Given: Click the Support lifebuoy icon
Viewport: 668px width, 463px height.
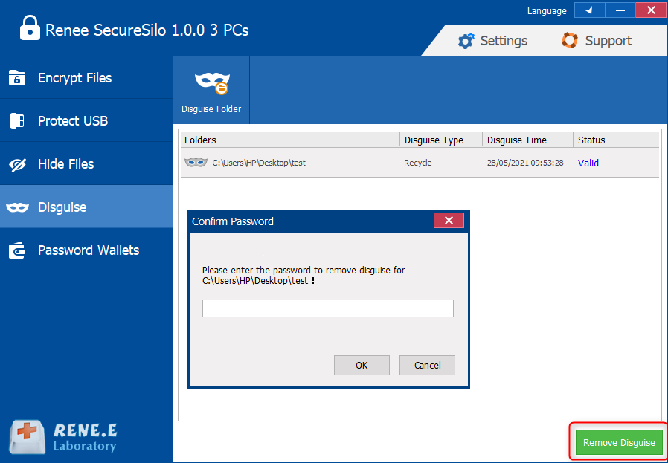Looking at the screenshot, I should pyautogui.click(x=570, y=40).
